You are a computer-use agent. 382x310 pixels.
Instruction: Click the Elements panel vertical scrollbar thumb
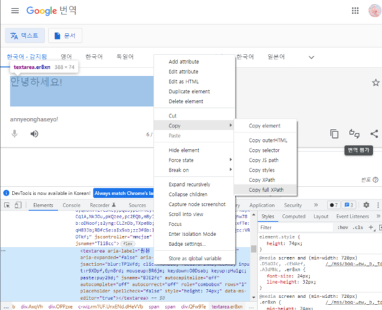[254, 249]
